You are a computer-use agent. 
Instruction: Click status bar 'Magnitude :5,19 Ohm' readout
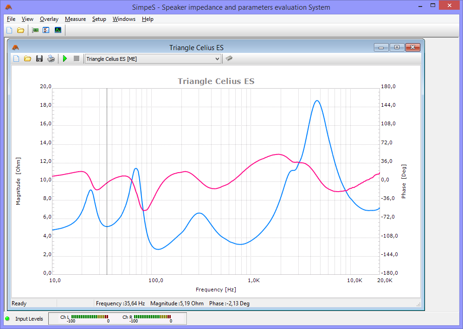click(177, 303)
